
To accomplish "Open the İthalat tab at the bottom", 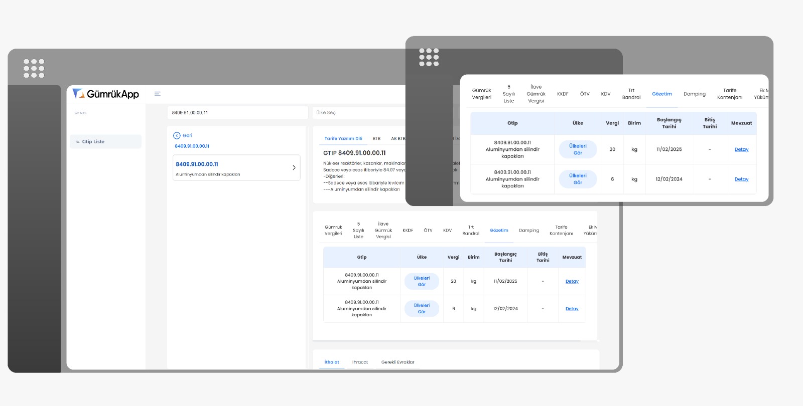I will coord(332,362).
